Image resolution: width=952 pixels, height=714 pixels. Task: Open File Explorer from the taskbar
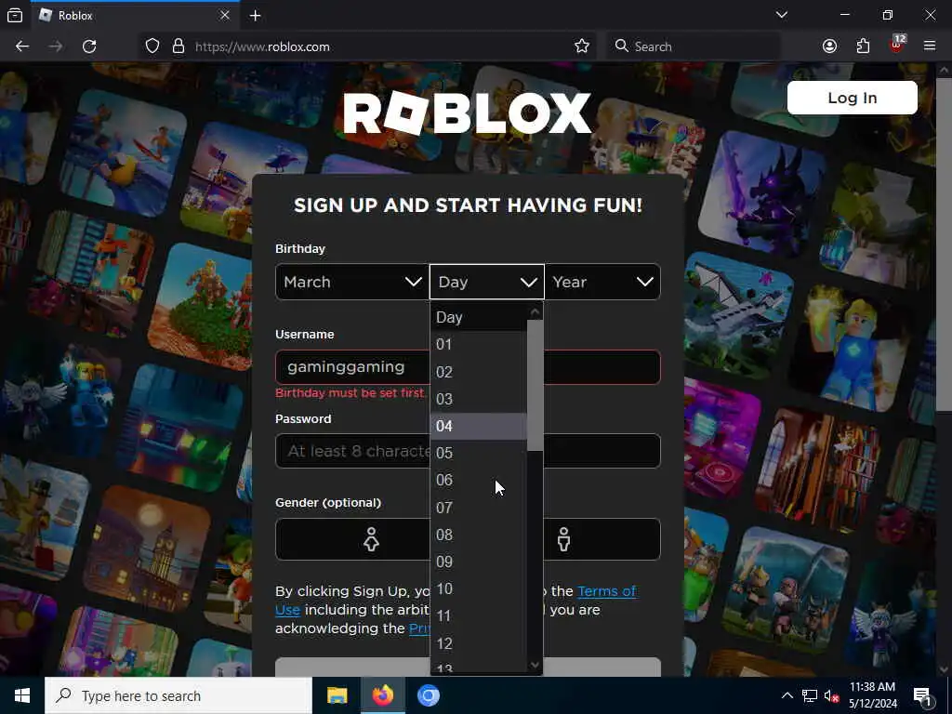tap(337, 695)
